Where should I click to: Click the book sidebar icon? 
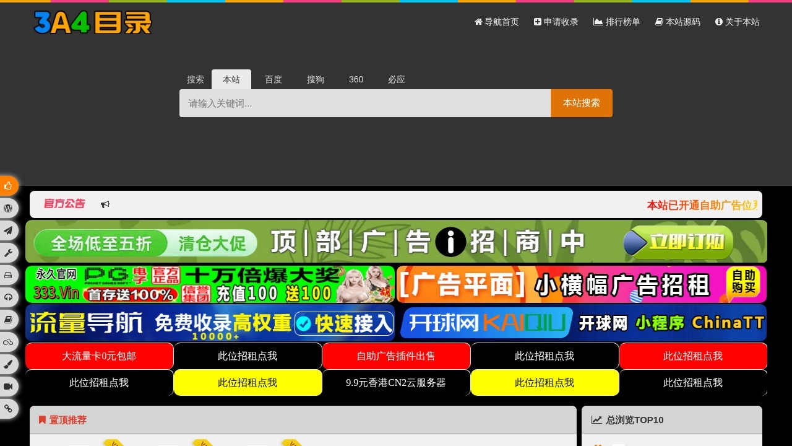[x=8, y=320]
